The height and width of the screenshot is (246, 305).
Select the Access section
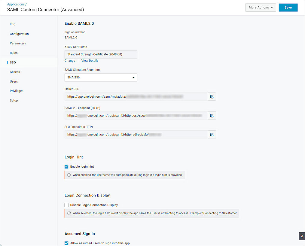(15, 72)
